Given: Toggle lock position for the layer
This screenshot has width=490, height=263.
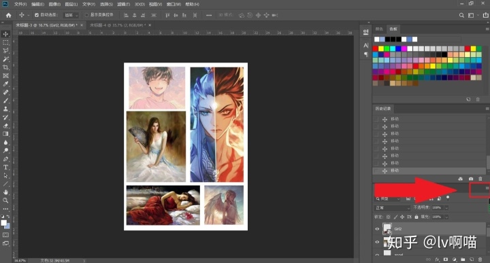Looking at the screenshot, I should (x=402, y=217).
